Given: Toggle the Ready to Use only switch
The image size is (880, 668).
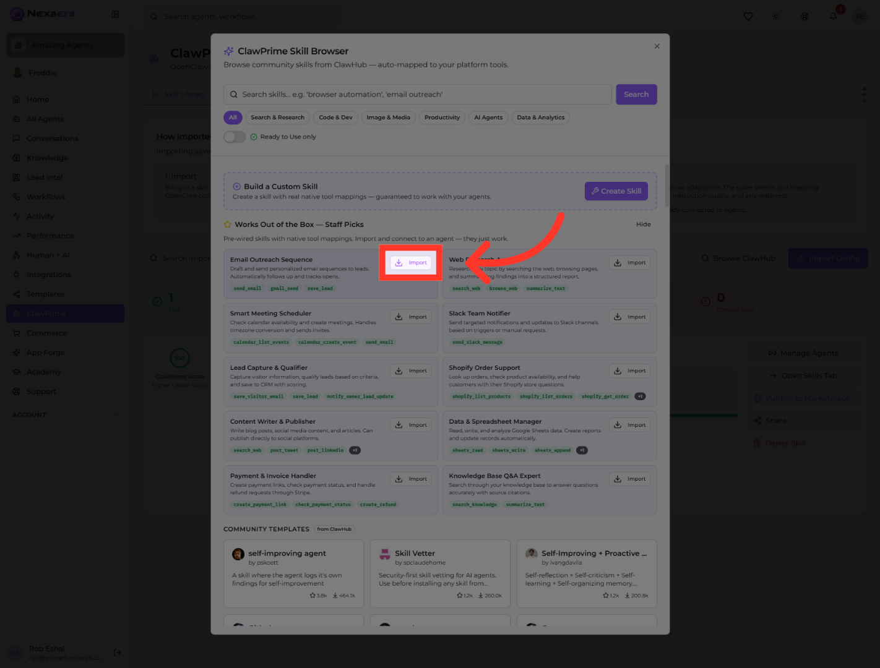Looking at the screenshot, I should pos(235,137).
